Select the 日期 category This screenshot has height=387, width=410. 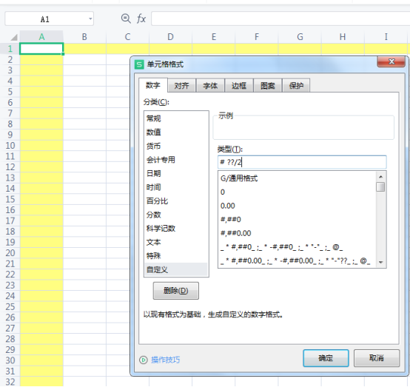pyautogui.click(x=176, y=173)
